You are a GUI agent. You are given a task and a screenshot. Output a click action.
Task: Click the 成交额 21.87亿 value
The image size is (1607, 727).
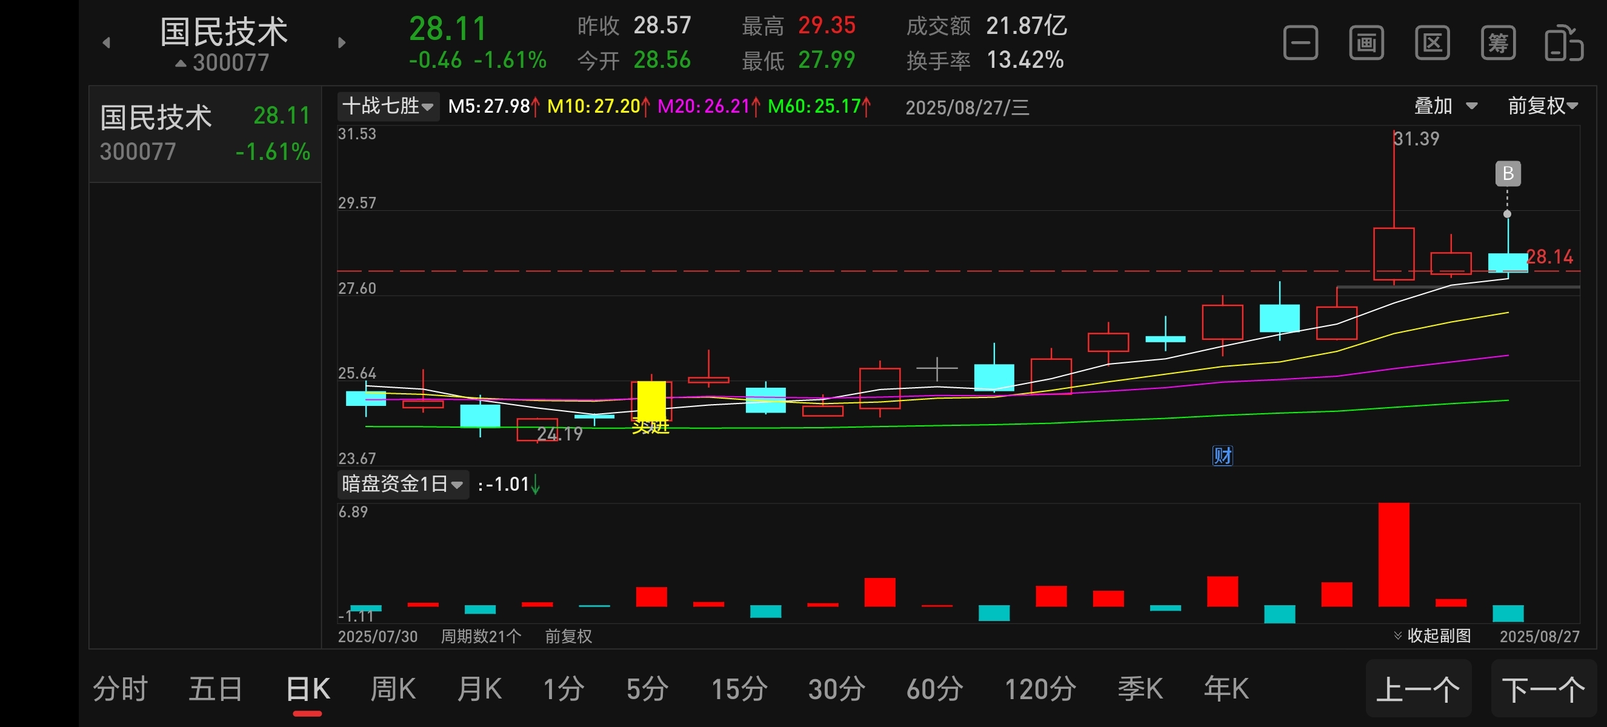point(1026,25)
